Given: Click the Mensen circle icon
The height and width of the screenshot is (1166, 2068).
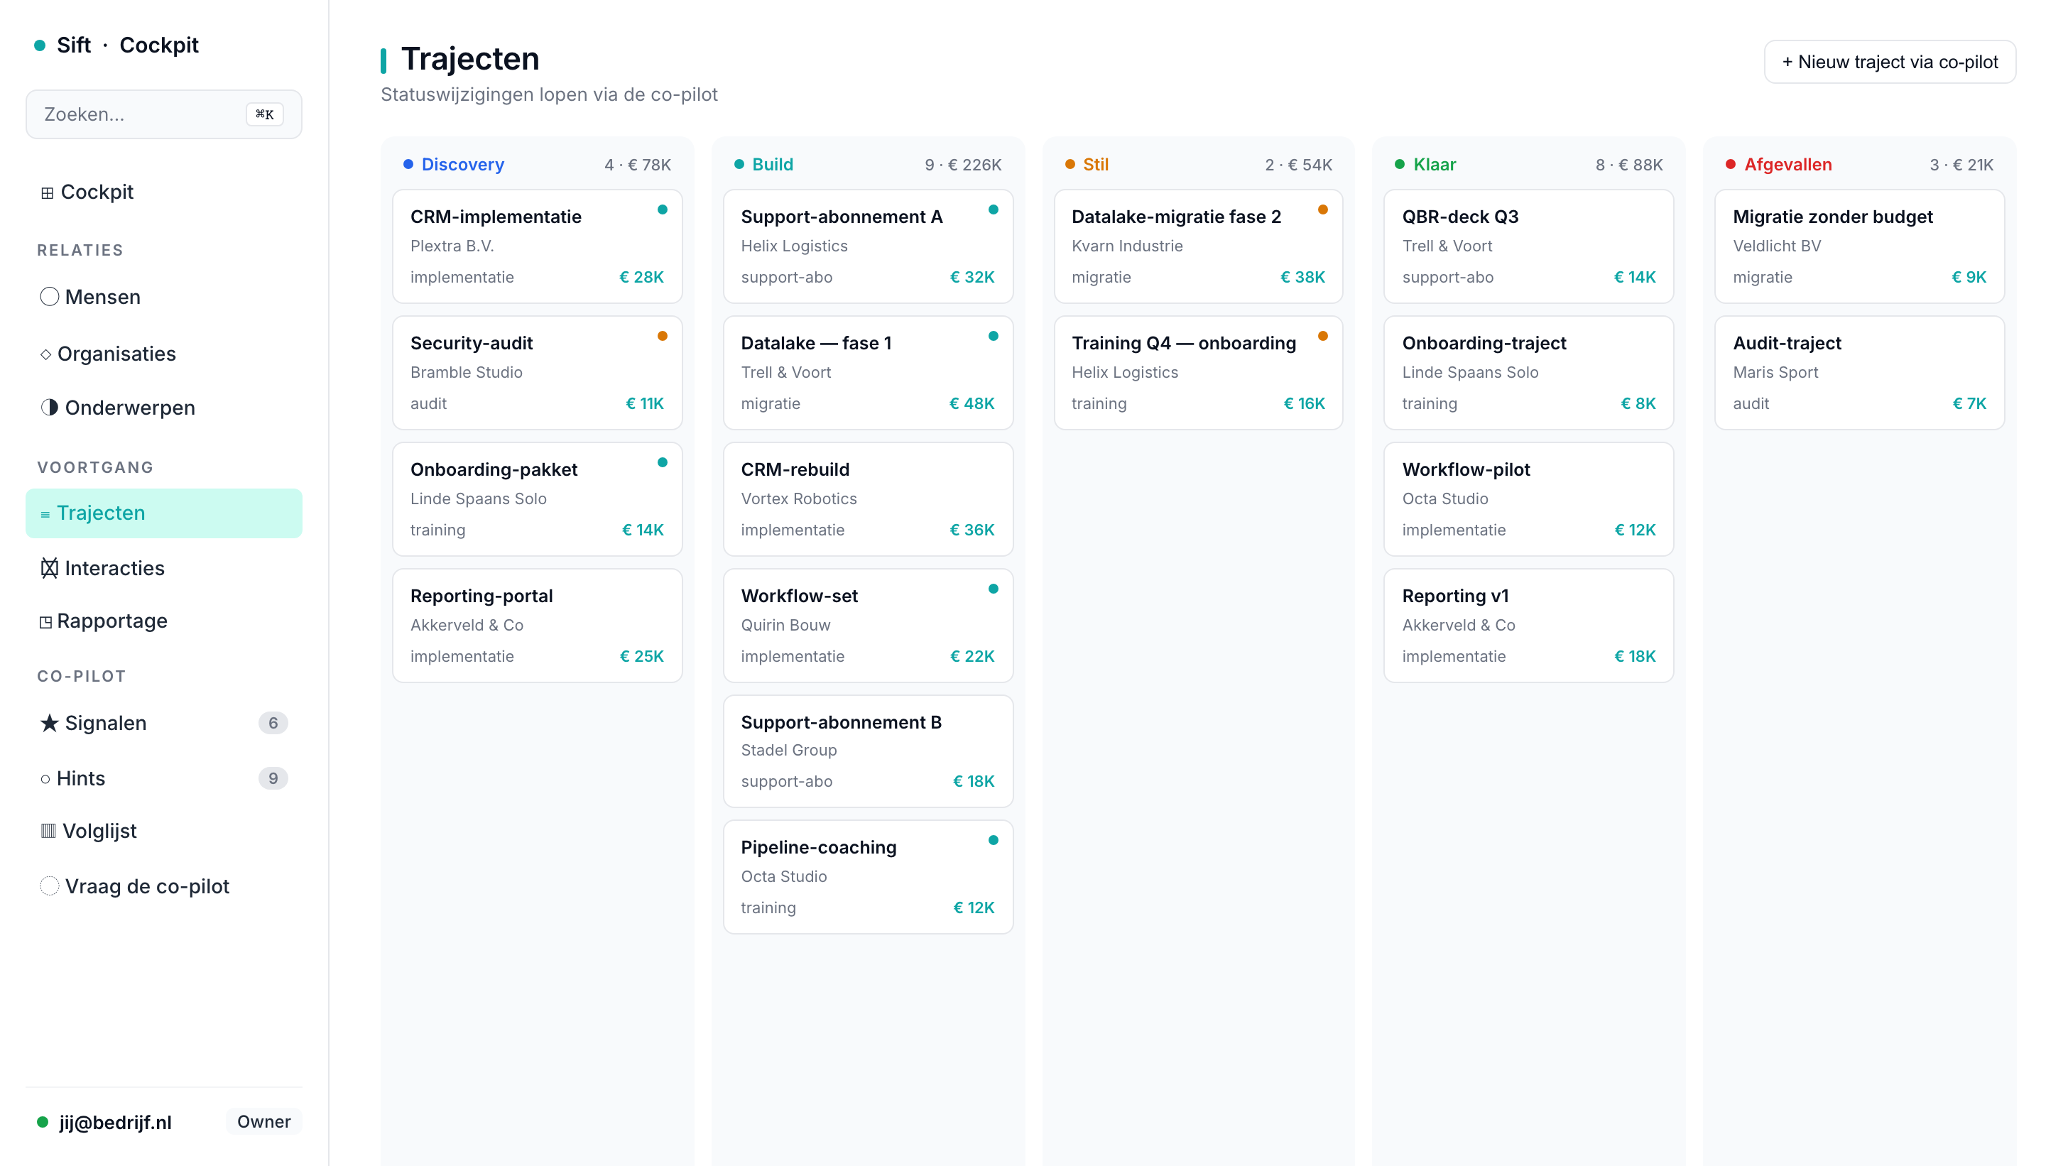Looking at the screenshot, I should pyautogui.click(x=49, y=297).
